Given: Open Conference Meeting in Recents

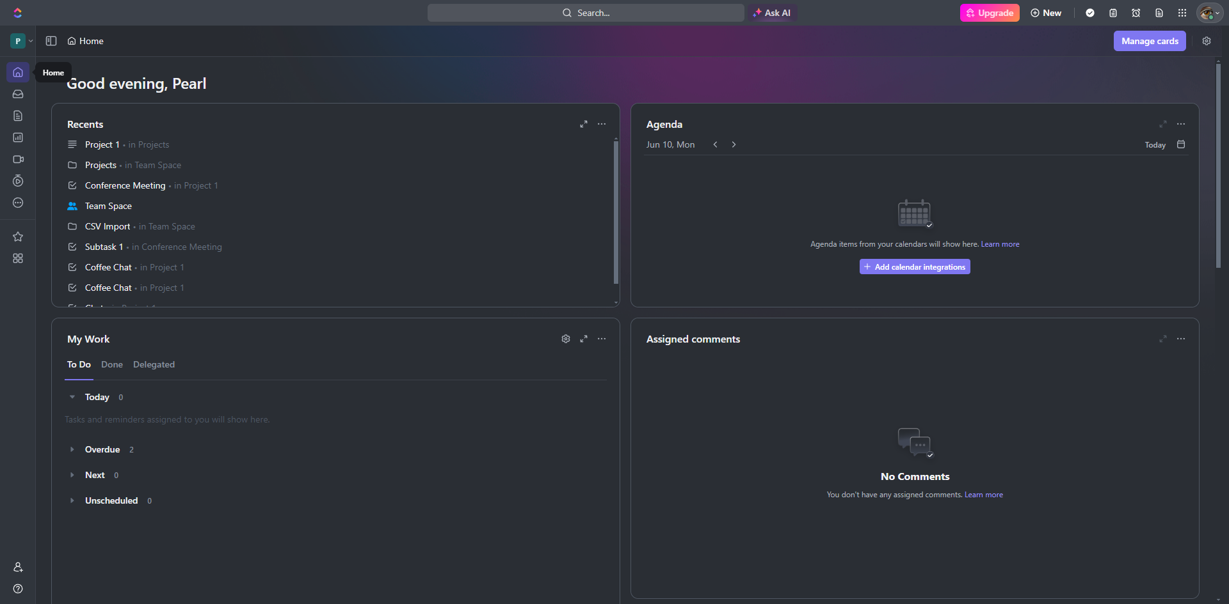Looking at the screenshot, I should 125,185.
